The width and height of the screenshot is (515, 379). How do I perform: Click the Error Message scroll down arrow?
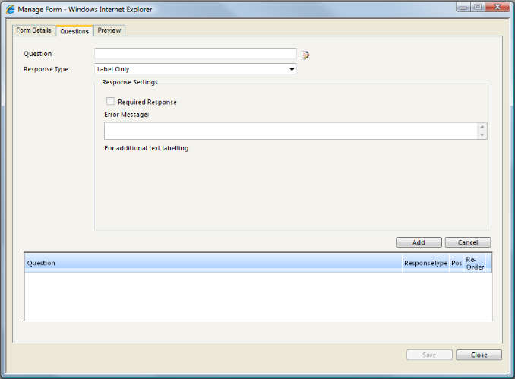482,134
